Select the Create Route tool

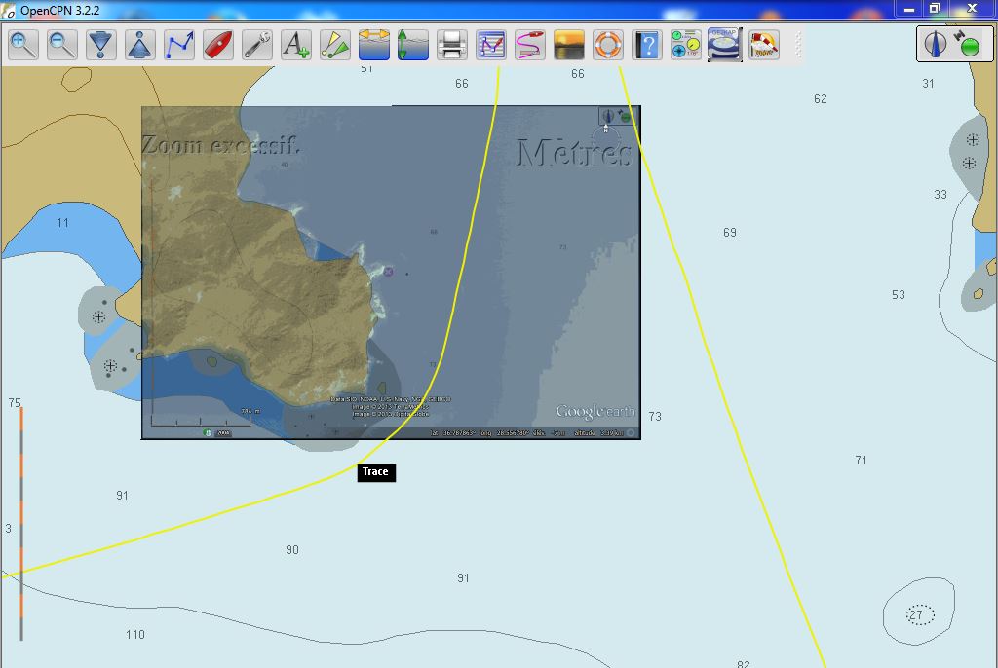[x=179, y=45]
